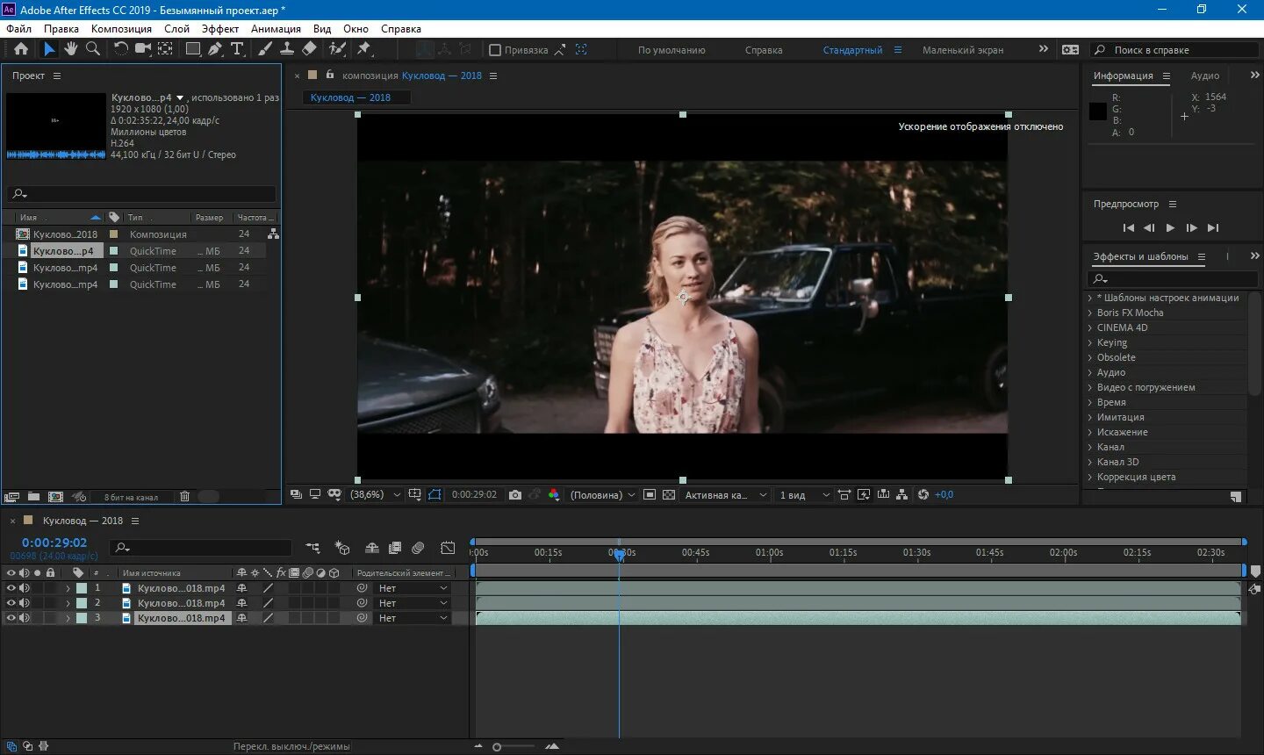Open the composition flowchart icon in viewer
The width and height of the screenshot is (1264, 755).
click(902, 495)
